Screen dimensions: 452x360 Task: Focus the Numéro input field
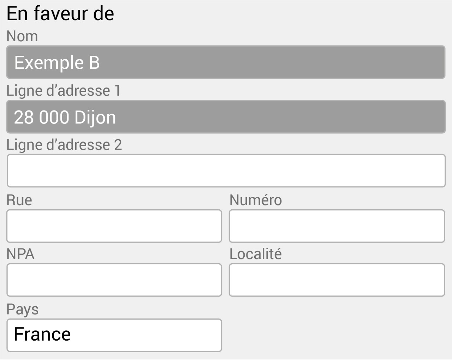[337, 226]
